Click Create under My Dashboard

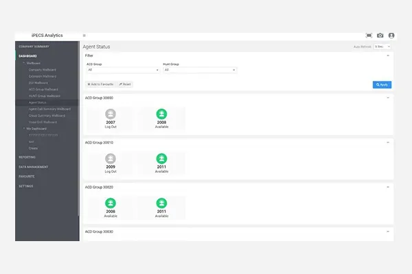[33, 148]
